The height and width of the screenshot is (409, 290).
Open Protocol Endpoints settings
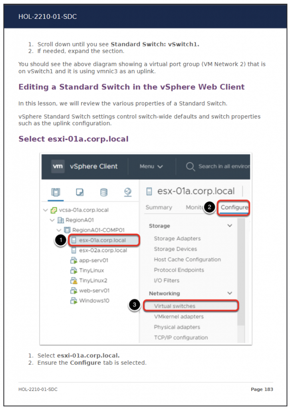pyautogui.click(x=179, y=270)
